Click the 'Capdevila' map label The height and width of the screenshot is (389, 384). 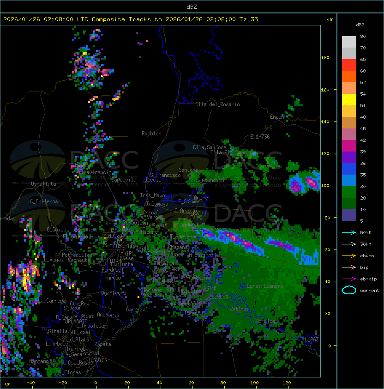pos(124,180)
